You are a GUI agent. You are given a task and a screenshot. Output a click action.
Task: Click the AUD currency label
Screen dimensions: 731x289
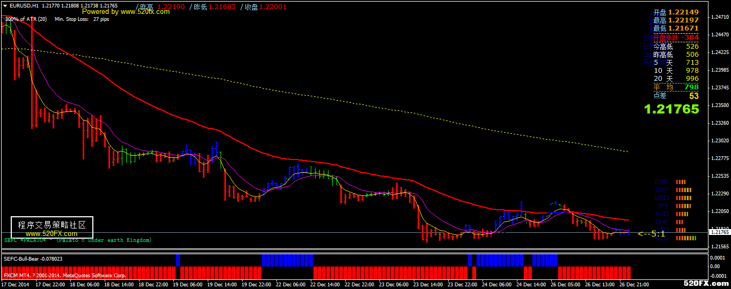(662, 214)
